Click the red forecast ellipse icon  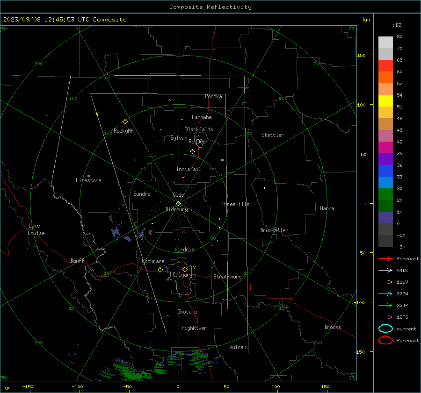(385, 340)
